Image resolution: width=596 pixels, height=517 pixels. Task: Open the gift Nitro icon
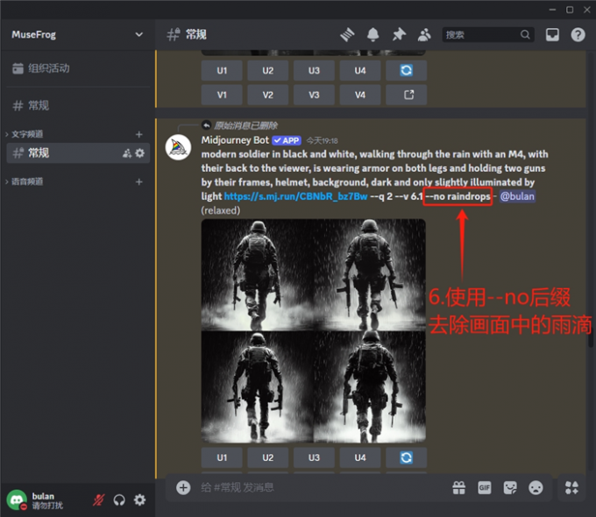458,487
